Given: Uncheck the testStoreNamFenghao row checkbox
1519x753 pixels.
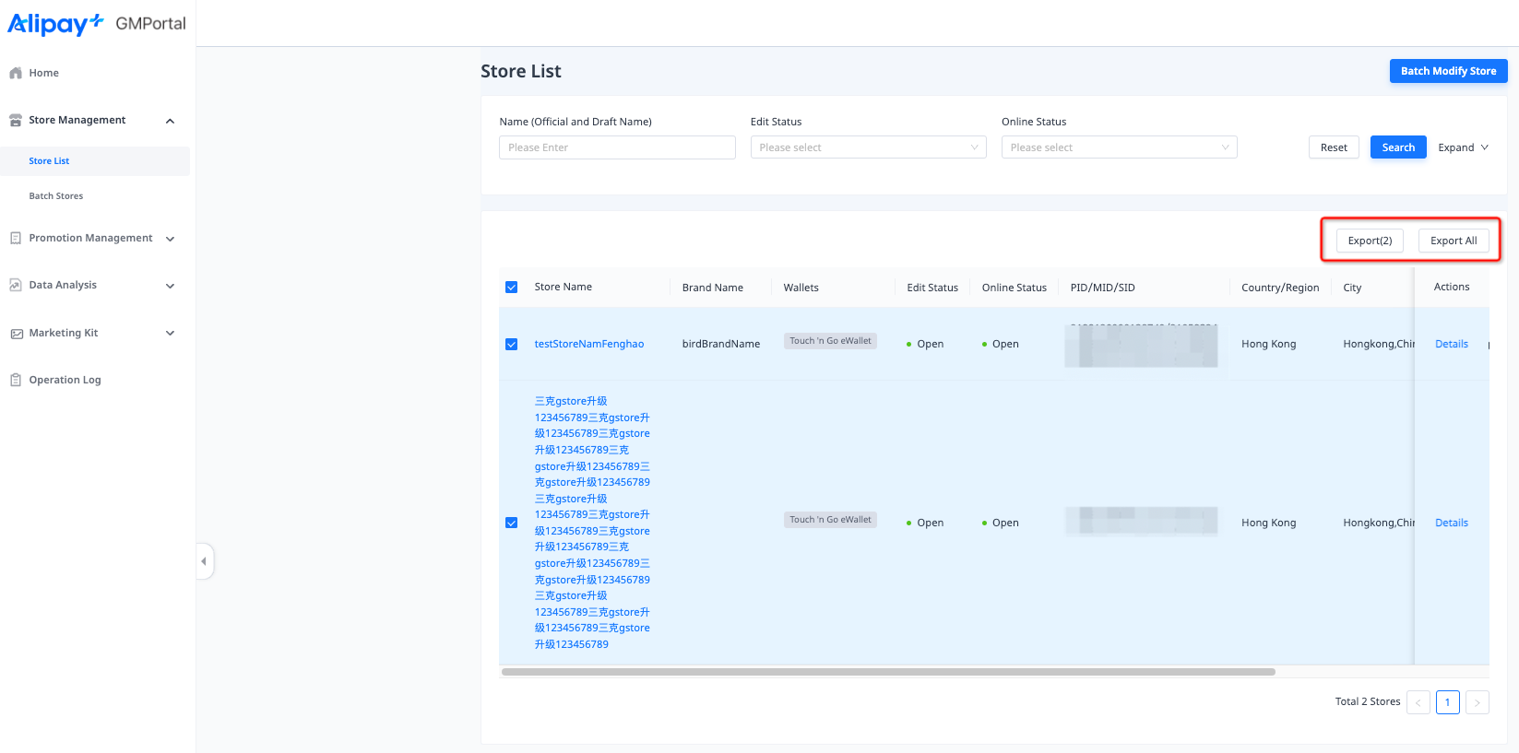Looking at the screenshot, I should coord(512,345).
